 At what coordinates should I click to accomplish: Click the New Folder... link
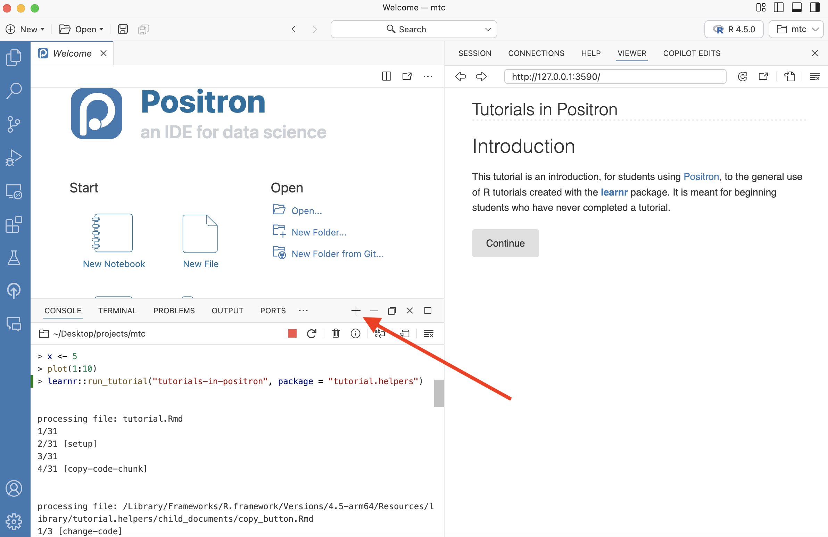click(x=319, y=232)
